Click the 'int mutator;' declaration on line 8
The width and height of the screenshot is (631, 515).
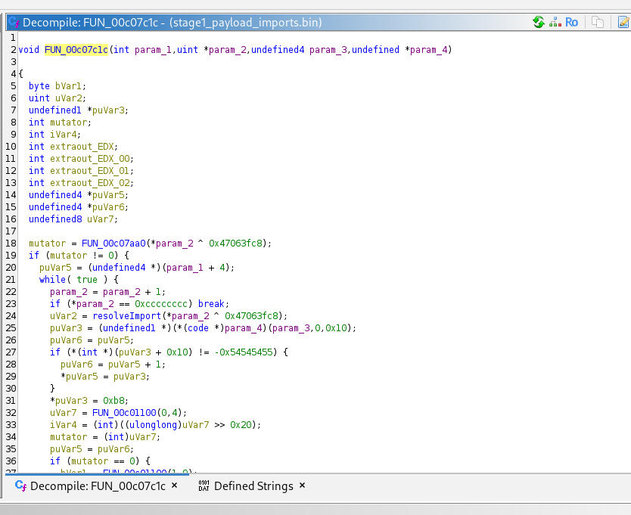pyautogui.click(x=60, y=123)
